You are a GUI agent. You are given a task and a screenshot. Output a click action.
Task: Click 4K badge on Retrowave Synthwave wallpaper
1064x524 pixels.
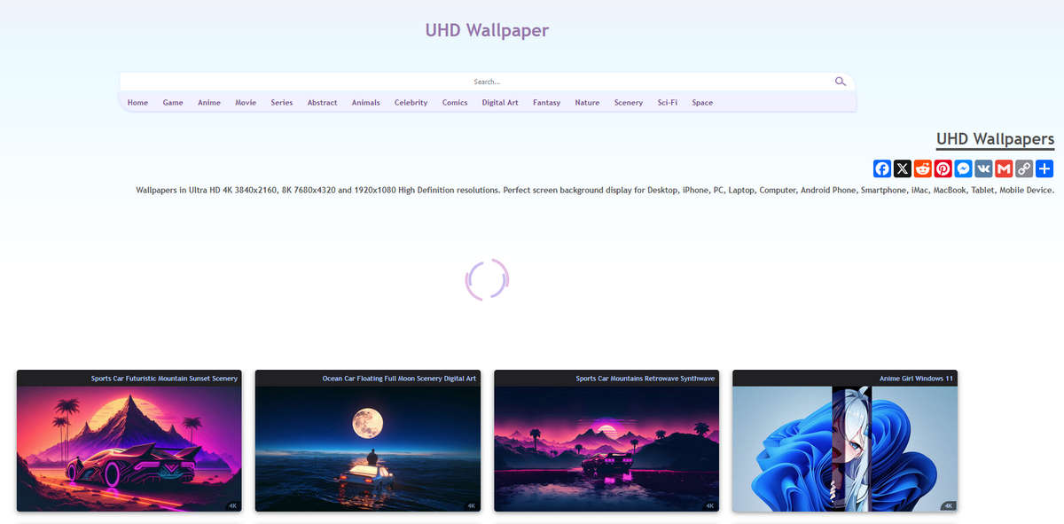(709, 506)
